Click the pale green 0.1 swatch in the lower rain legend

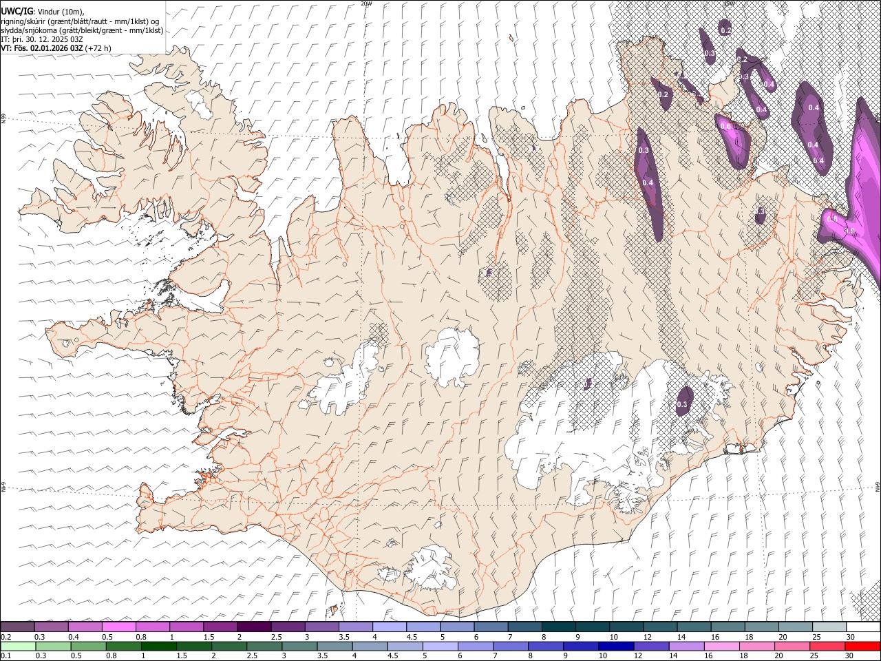[x=18, y=647]
